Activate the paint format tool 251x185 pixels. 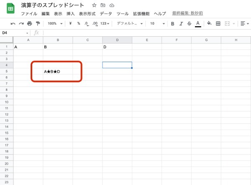38,23
